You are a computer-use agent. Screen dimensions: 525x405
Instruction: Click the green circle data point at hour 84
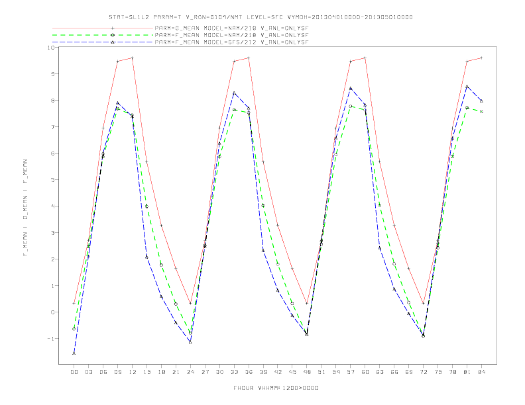tap(481, 112)
